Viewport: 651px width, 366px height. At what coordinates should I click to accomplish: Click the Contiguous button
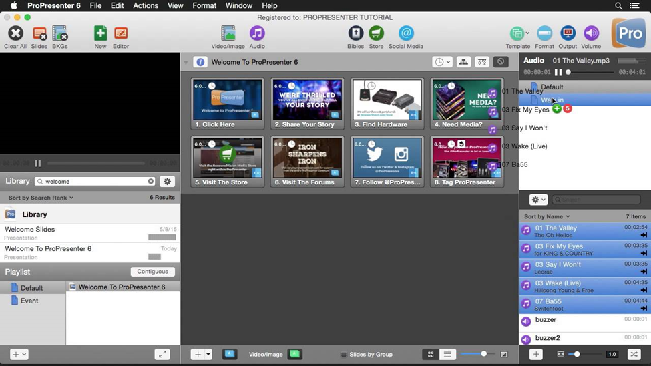coord(153,272)
